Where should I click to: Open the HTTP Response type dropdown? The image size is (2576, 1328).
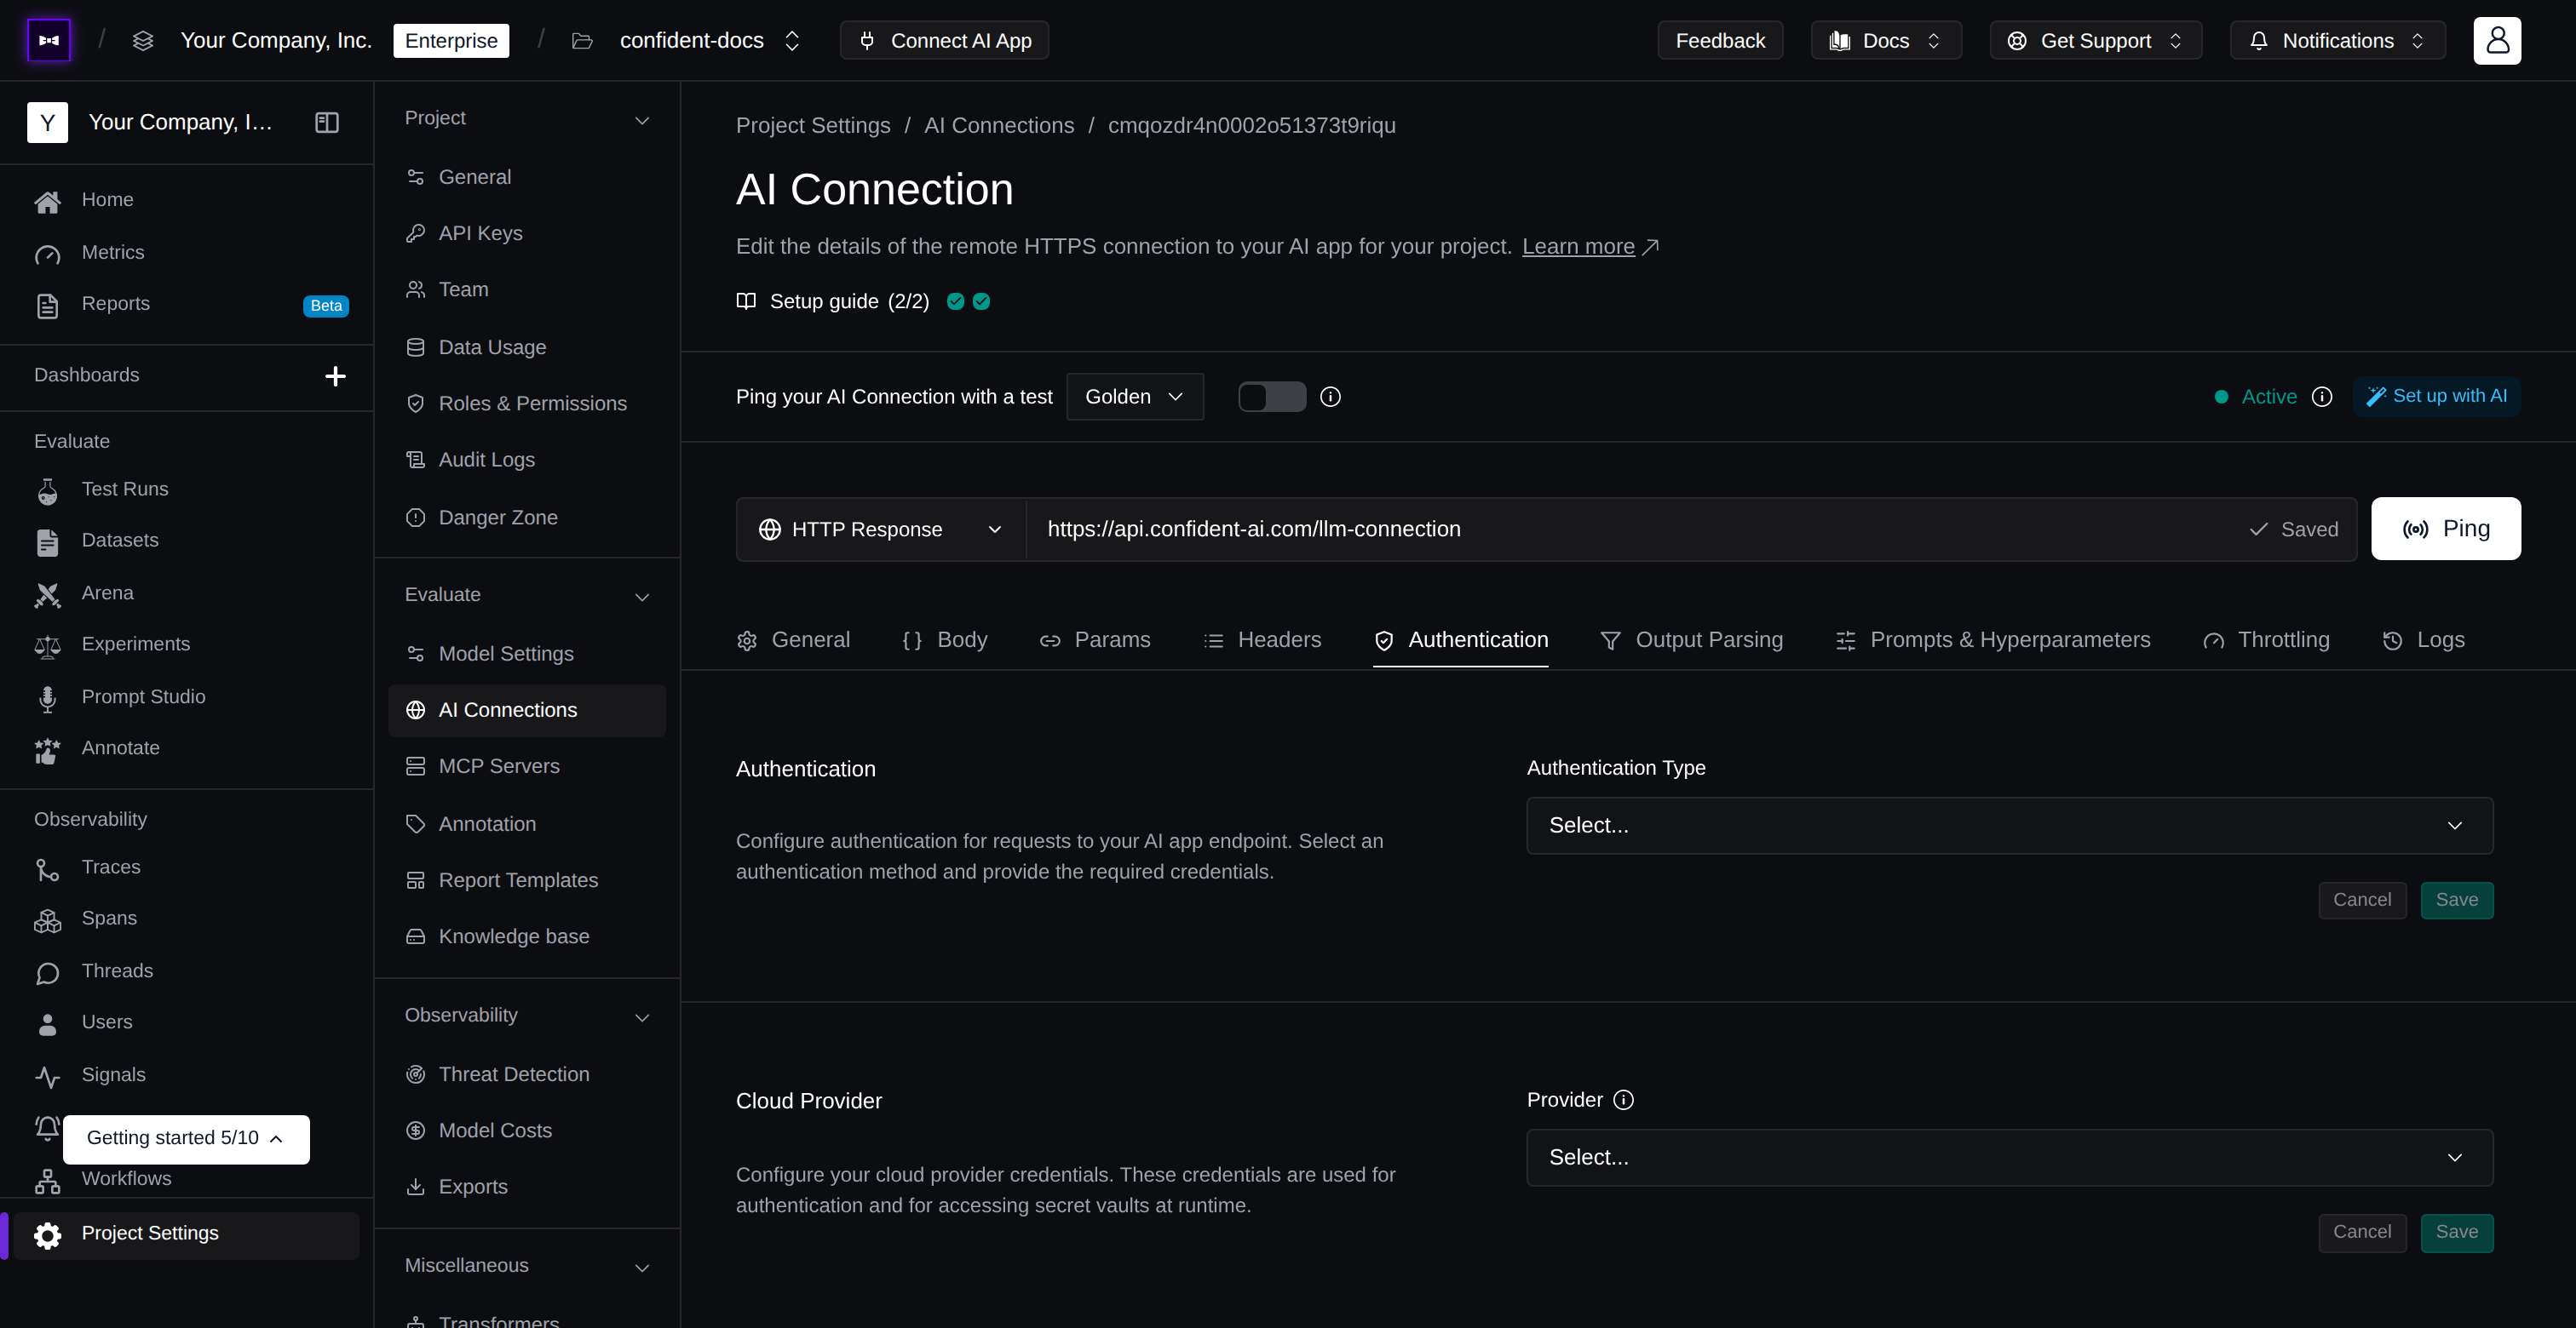click(881, 529)
